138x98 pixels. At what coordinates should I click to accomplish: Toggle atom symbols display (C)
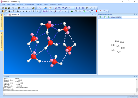tap(77, 8)
